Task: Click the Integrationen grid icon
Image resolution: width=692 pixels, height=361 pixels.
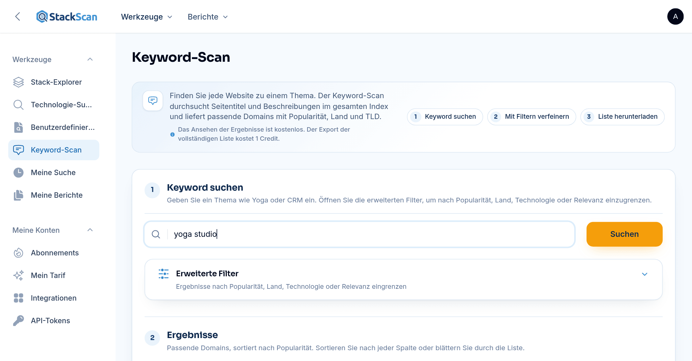Action: click(x=19, y=298)
